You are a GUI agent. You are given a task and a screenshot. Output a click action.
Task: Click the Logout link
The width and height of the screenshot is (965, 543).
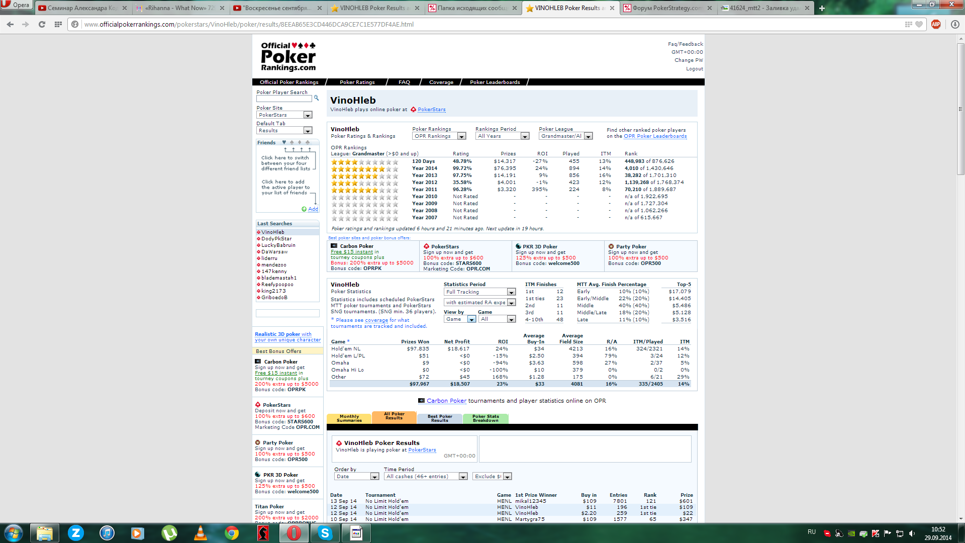695,69
